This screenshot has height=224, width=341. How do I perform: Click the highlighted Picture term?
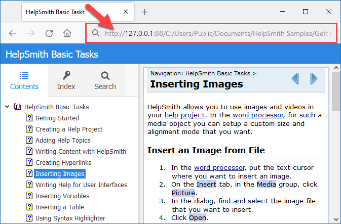pos(183,193)
